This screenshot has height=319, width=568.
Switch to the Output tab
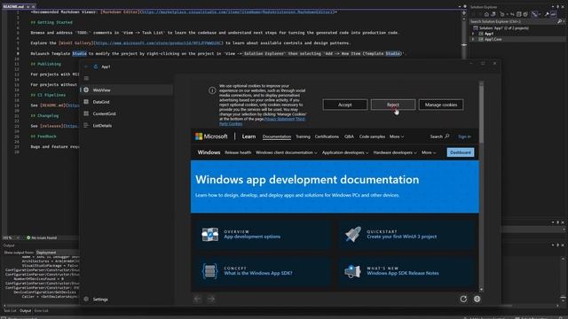point(26,311)
